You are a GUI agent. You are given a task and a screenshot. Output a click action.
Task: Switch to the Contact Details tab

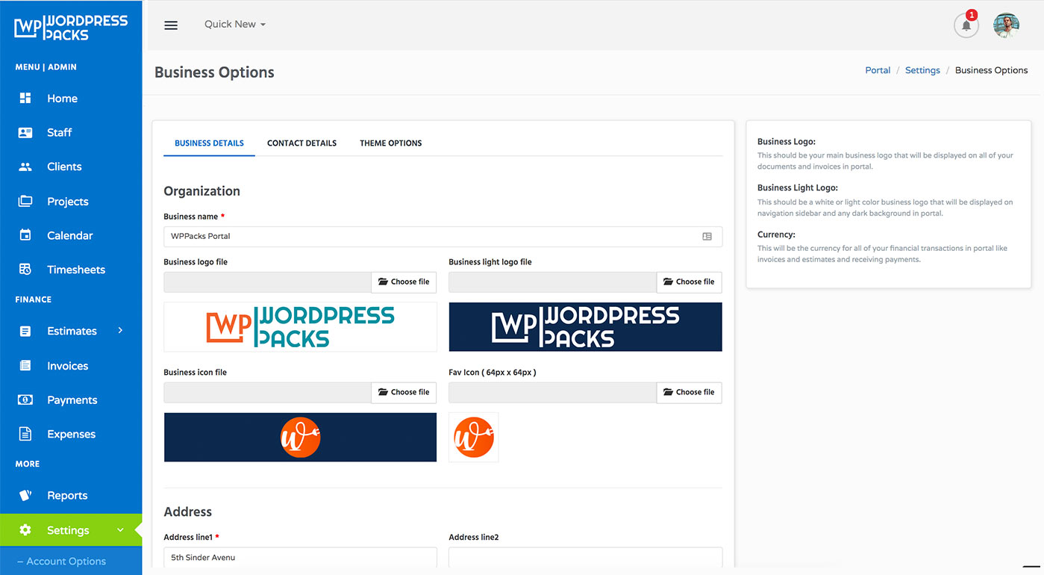click(x=301, y=143)
